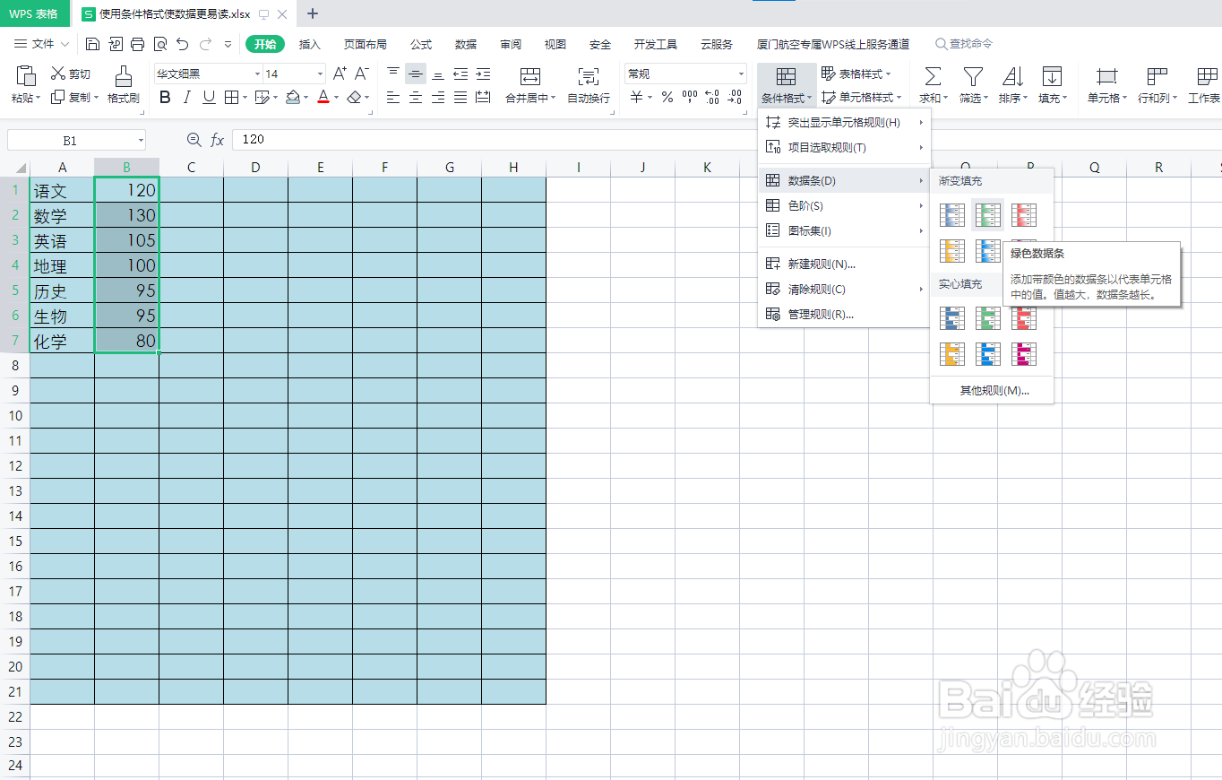Click the increase indent icon

pyautogui.click(x=483, y=74)
